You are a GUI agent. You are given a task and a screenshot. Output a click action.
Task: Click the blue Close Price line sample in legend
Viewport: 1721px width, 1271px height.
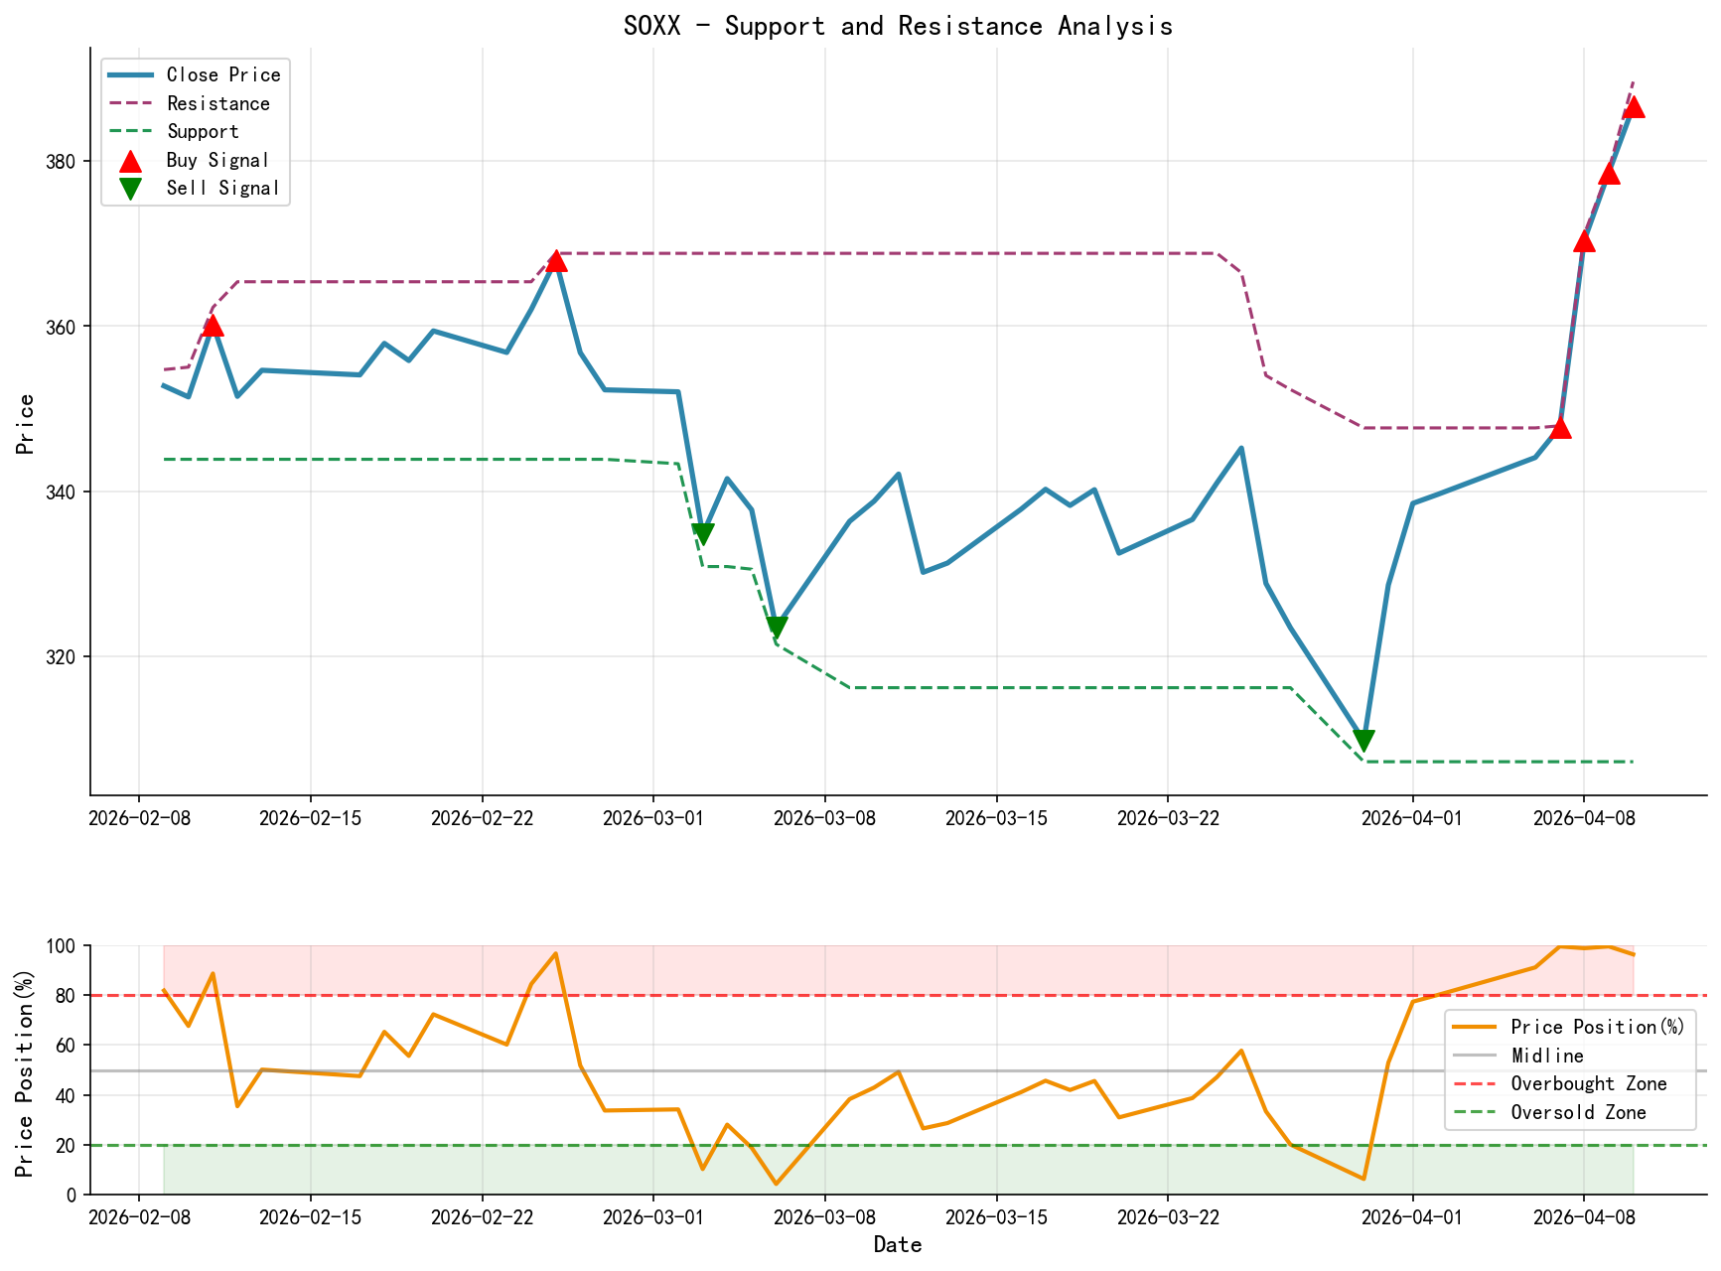pos(130,75)
